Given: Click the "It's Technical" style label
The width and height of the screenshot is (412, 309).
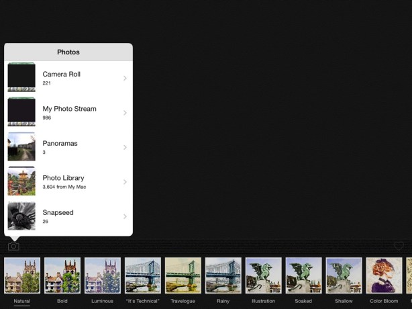Looking at the screenshot, I should tap(143, 301).
